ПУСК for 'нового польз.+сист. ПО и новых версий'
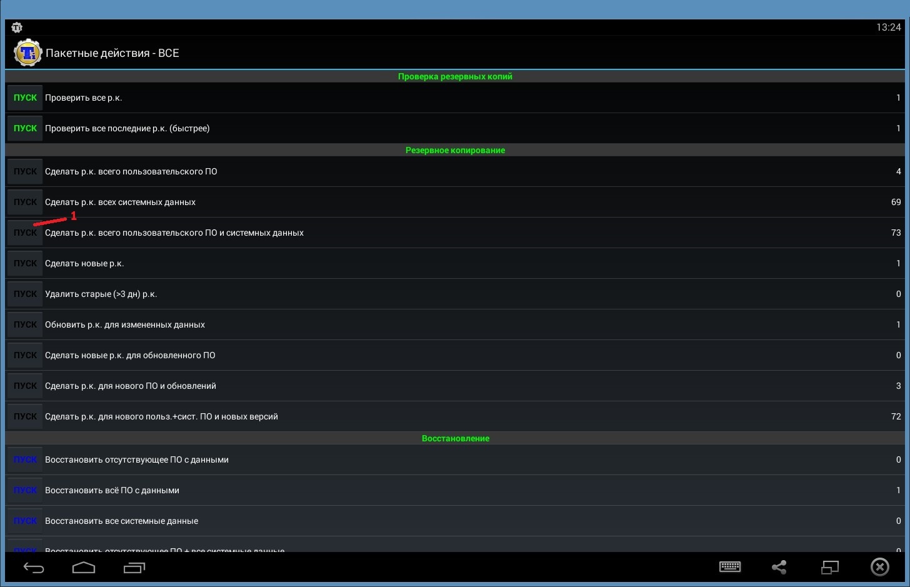 25,416
